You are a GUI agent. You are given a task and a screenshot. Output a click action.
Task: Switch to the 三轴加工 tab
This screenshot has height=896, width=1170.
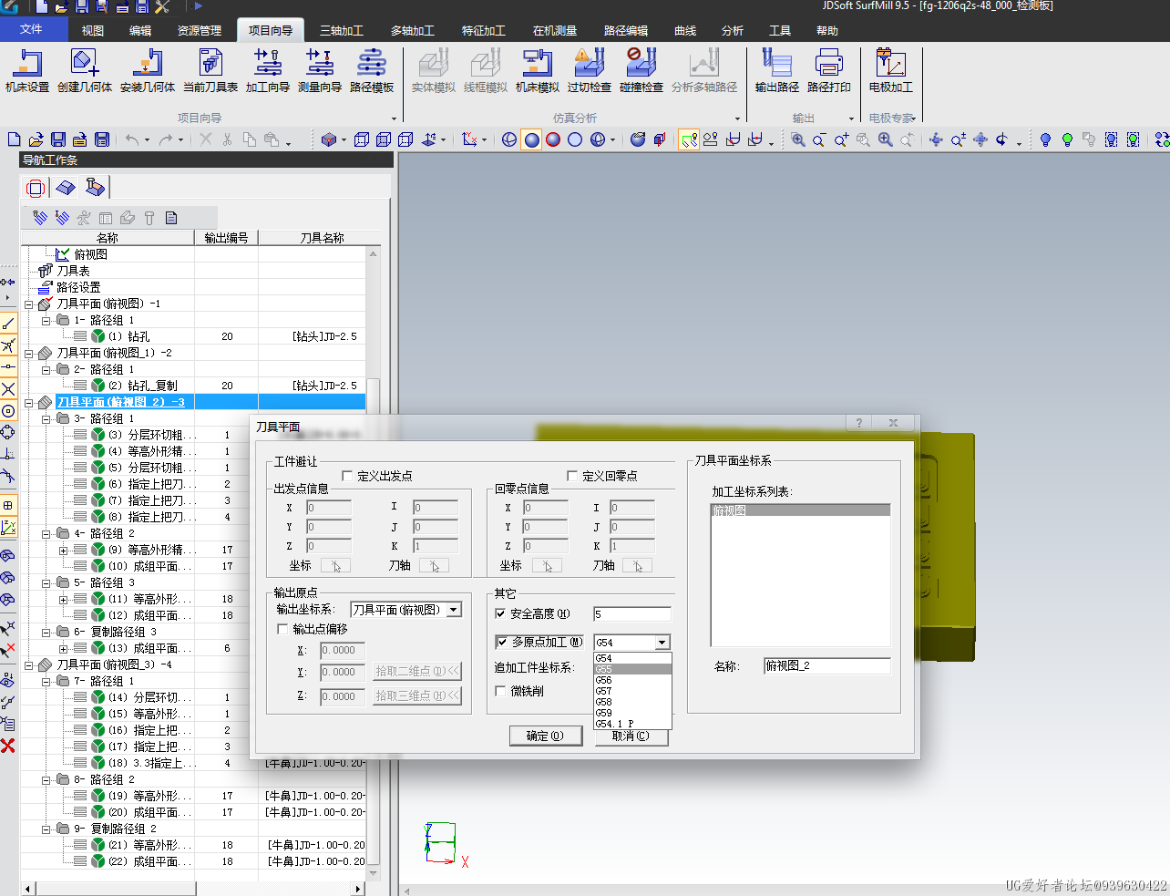click(x=342, y=30)
